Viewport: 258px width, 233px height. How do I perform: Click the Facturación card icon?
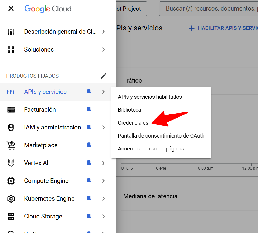pos(11,110)
